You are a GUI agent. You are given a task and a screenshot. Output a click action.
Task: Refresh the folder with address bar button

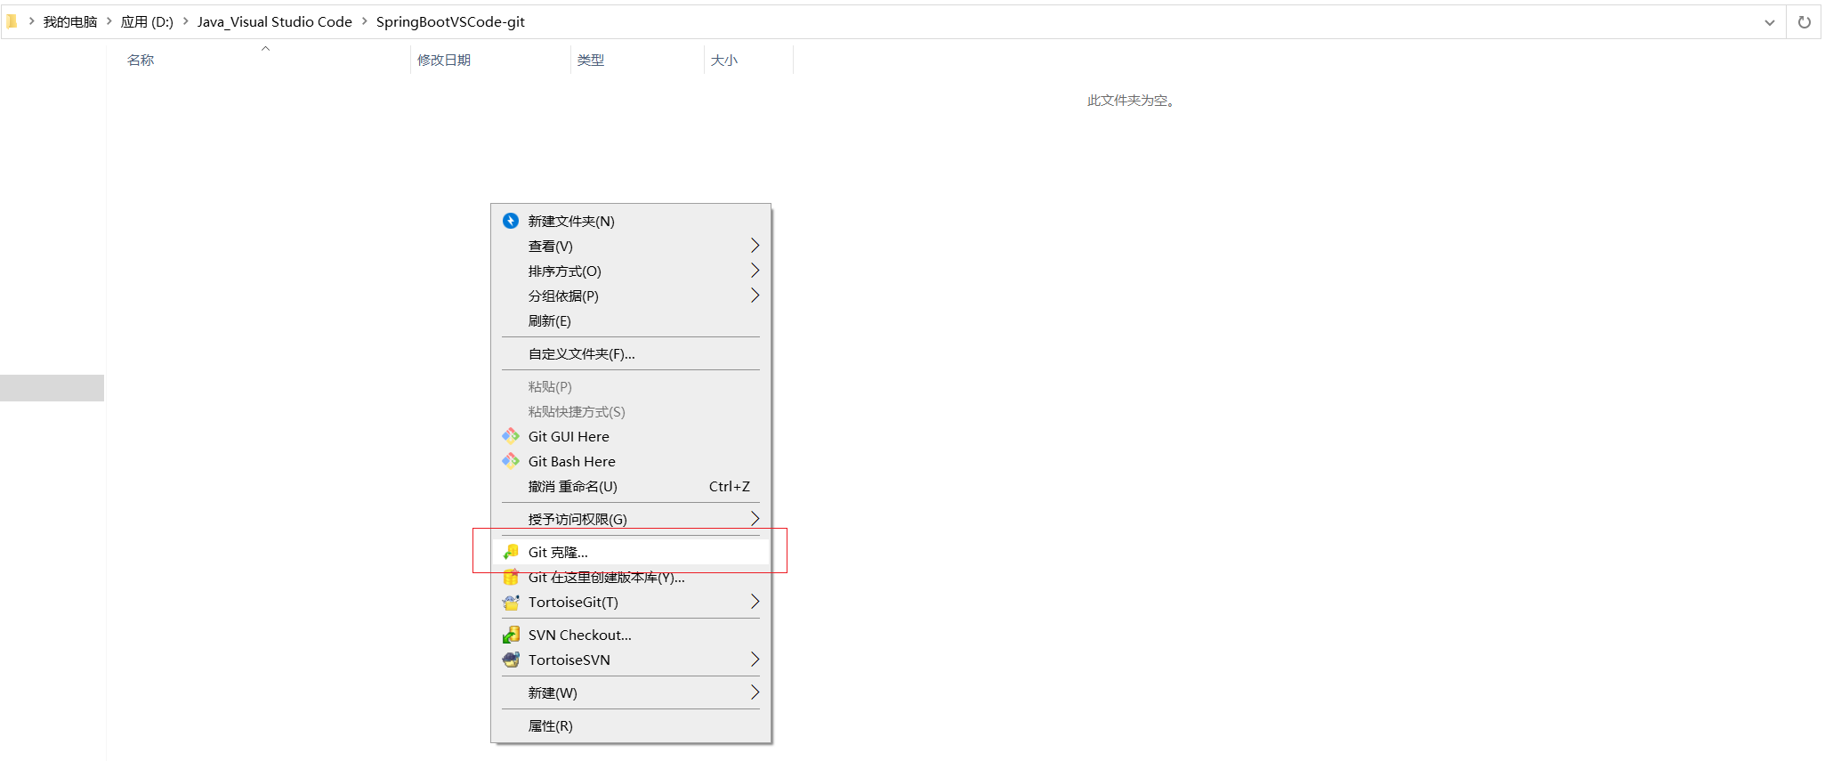(x=1805, y=22)
